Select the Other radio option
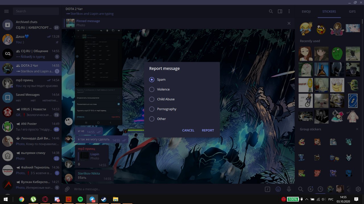This screenshot has height=204, width=364. coord(152,119)
